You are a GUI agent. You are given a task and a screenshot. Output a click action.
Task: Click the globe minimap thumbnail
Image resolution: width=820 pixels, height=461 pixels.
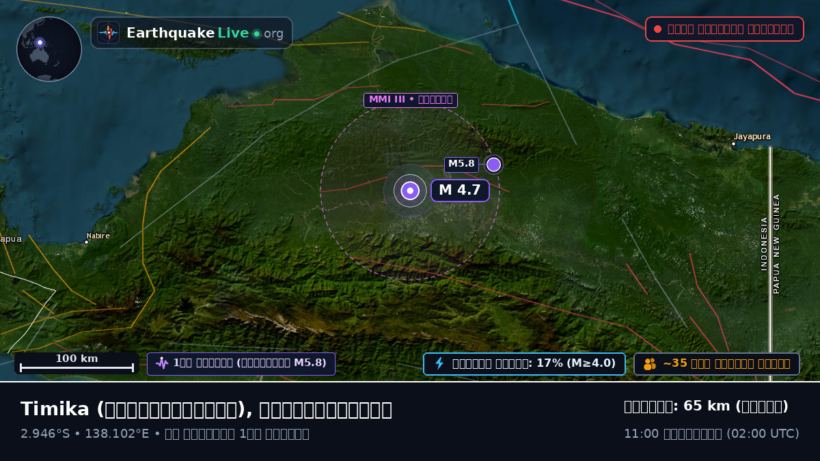(x=49, y=49)
